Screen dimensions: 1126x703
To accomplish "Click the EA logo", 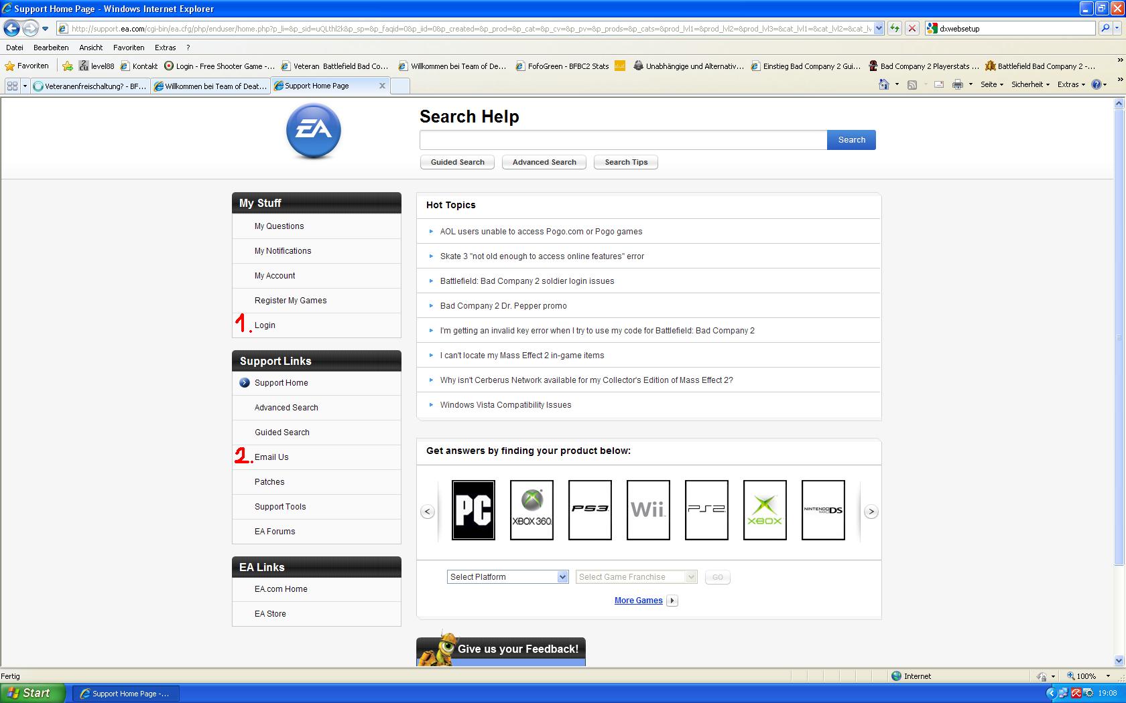I will click(x=313, y=131).
